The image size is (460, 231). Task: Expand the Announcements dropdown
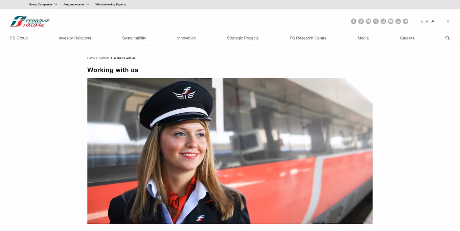tap(76, 4)
